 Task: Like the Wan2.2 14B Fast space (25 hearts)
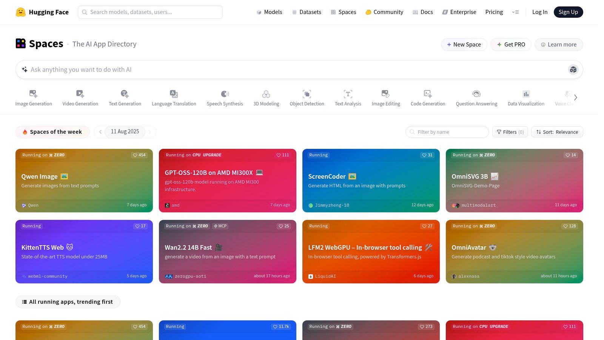(x=284, y=226)
